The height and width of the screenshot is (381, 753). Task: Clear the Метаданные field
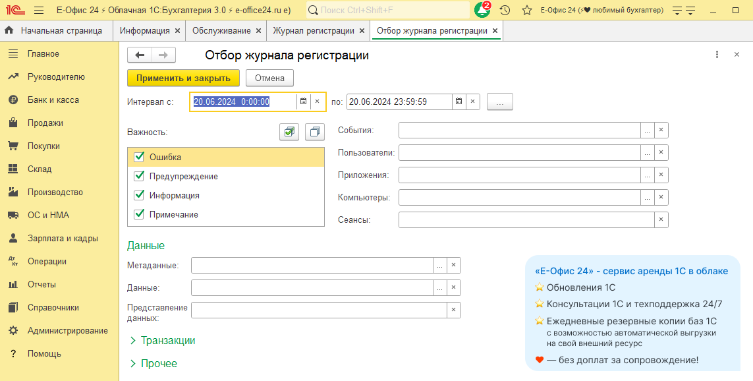(x=454, y=265)
